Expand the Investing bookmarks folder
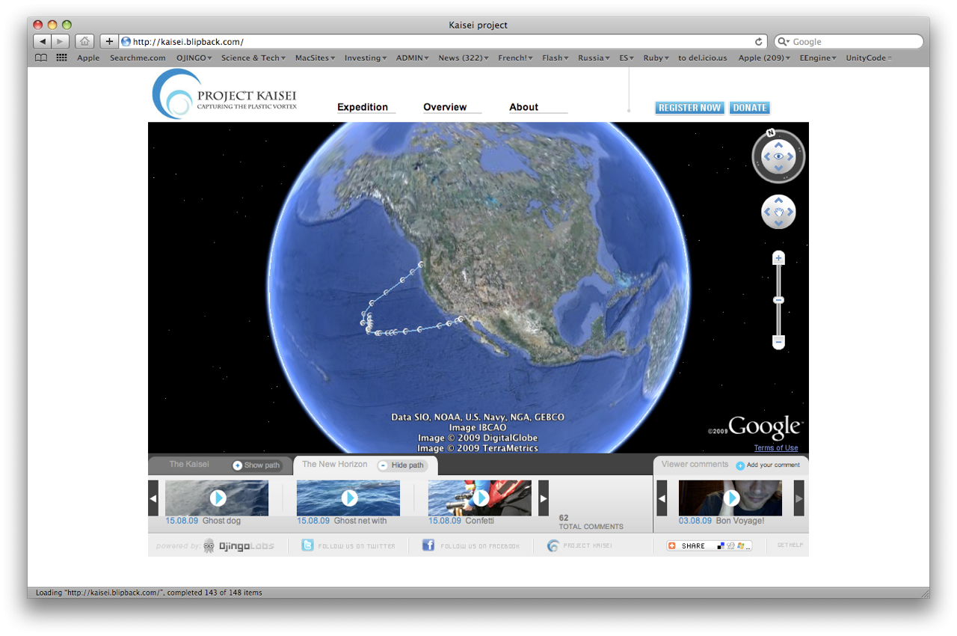The width and height of the screenshot is (957, 636). pos(366,58)
